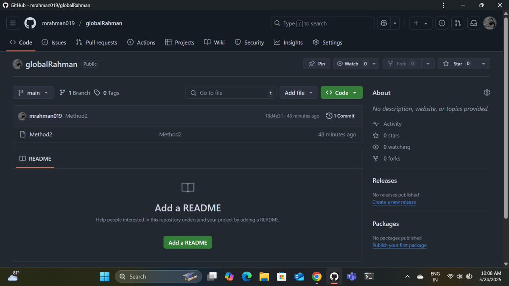Open the hamburger navigation menu
The width and height of the screenshot is (509, 286).
(13, 23)
